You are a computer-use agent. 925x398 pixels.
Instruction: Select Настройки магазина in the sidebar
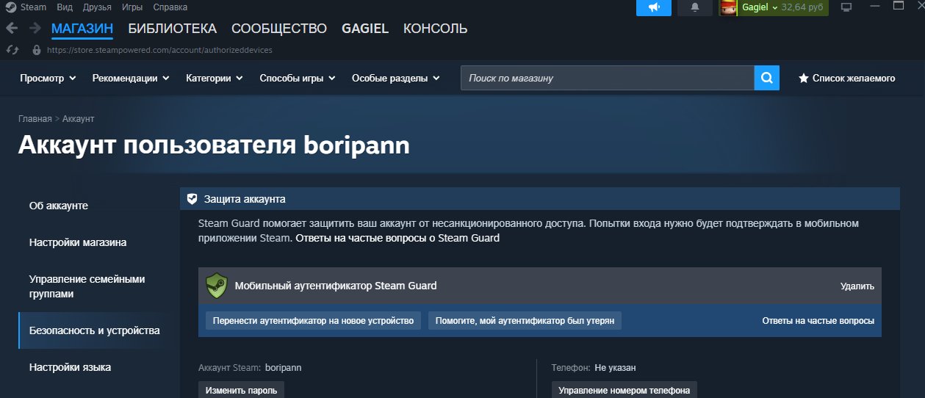(x=77, y=242)
